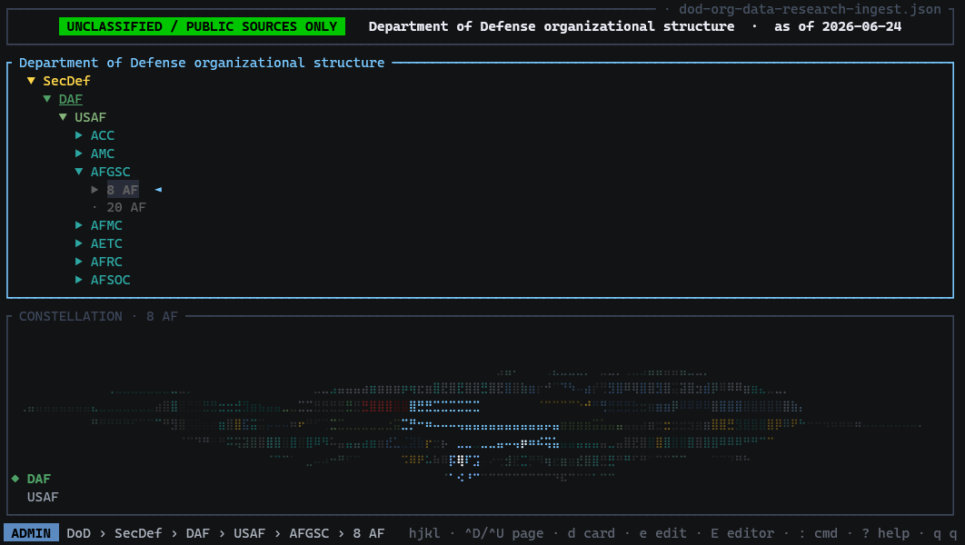Select the AMC tree row
Screen dimensions: 965x545
[x=103, y=154]
